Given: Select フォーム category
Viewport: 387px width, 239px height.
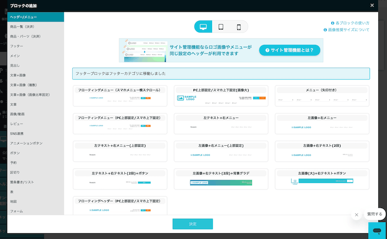Looking at the screenshot, I should coord(36,211).
